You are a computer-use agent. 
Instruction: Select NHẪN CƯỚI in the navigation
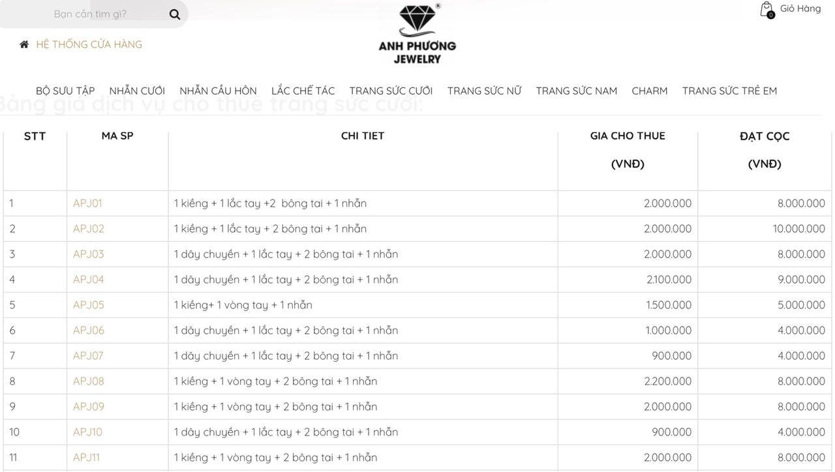point(137,91)
